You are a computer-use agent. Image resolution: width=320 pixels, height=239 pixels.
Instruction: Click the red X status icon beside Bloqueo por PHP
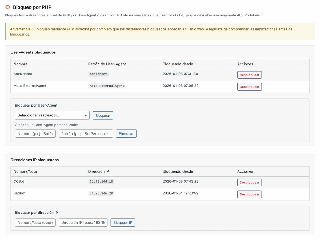[x=7, y=7]
